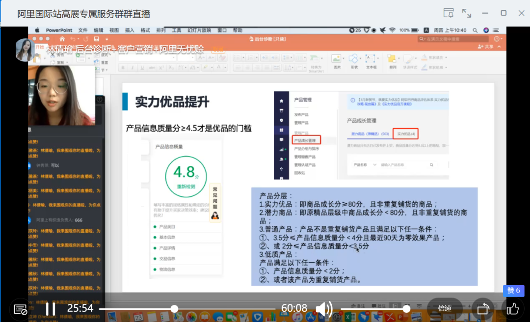Toggle the italic I button
This screenshot has height=322, width=530.
[x=132, y=68]
